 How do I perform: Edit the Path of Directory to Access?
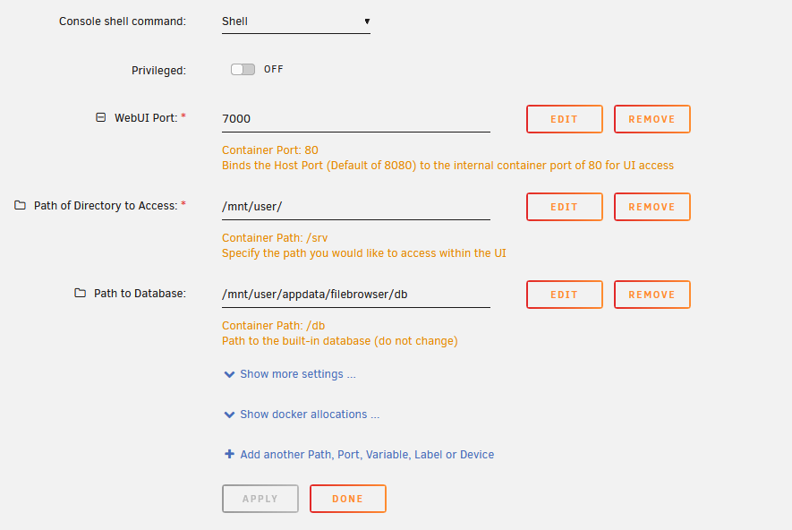click(564, 207)
